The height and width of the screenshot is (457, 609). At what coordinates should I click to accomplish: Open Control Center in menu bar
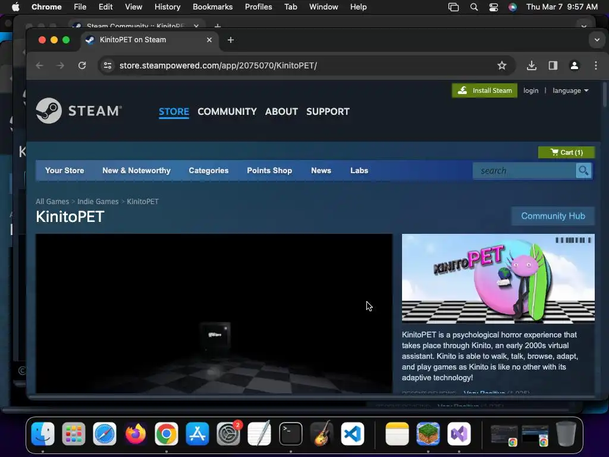click(x=493, y=7)
